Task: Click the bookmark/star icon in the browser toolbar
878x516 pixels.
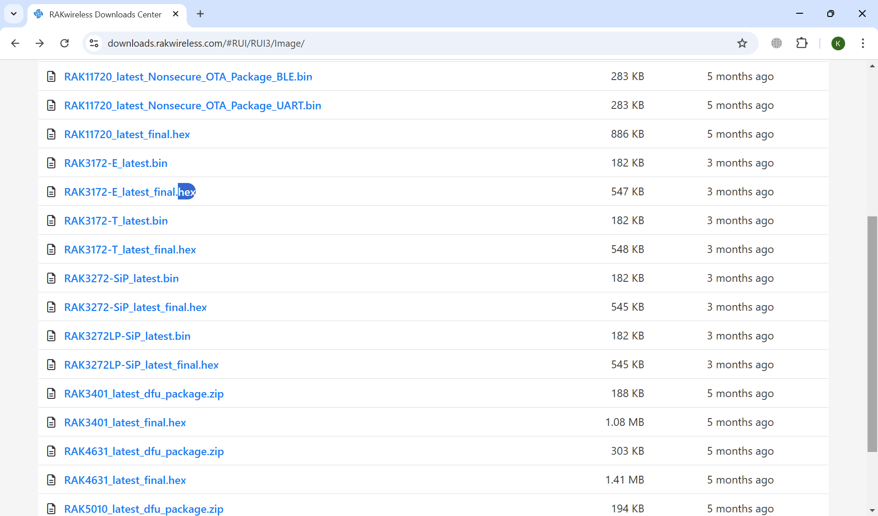Action: tap(741, 43)
